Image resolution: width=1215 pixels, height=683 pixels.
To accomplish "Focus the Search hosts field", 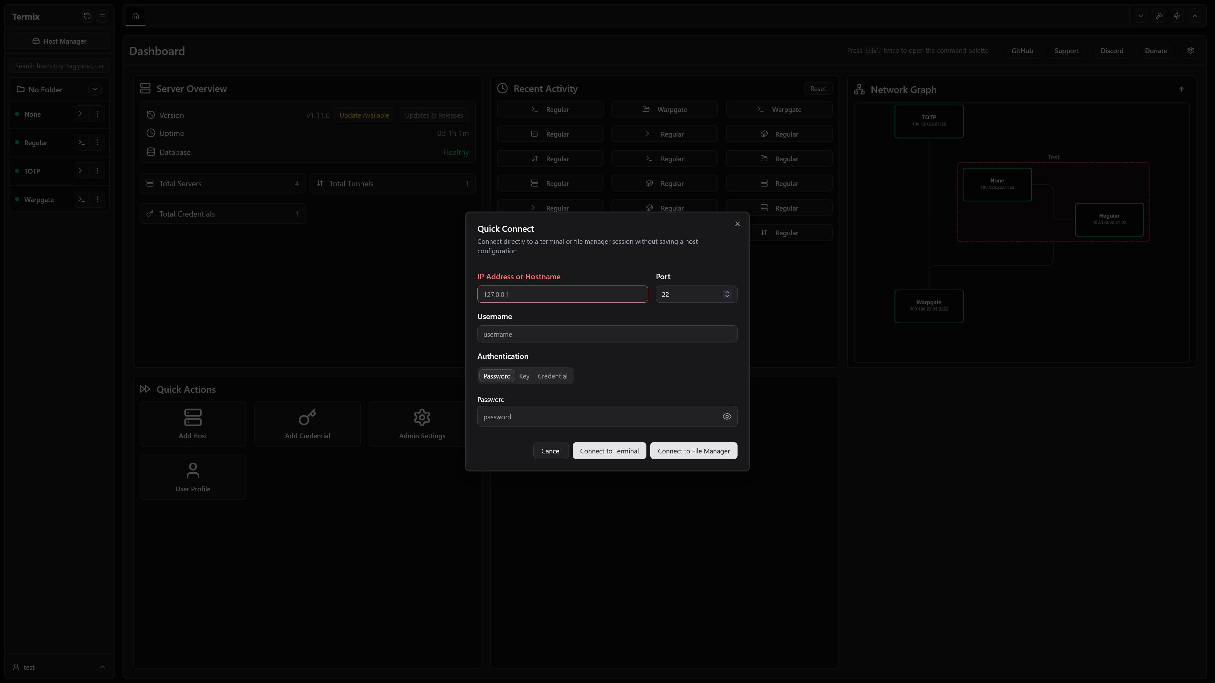I will click(59, 65).
